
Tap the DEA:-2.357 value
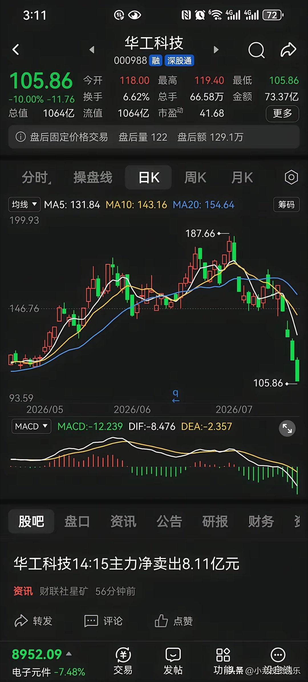206,426
